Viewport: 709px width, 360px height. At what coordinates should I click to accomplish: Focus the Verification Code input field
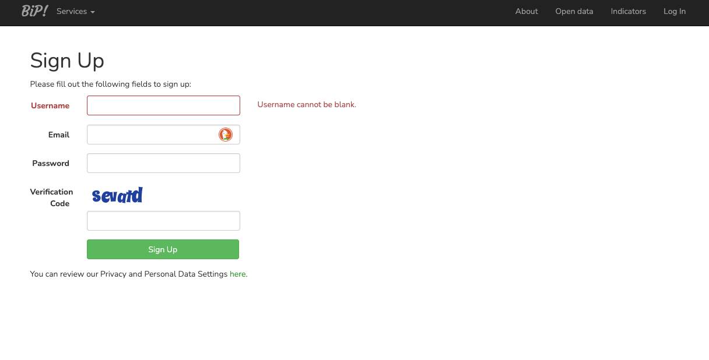pos(163,221)
